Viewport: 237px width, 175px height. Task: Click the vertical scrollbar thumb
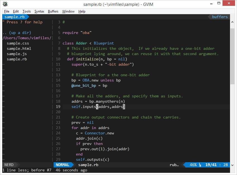(x=232, y=56)
